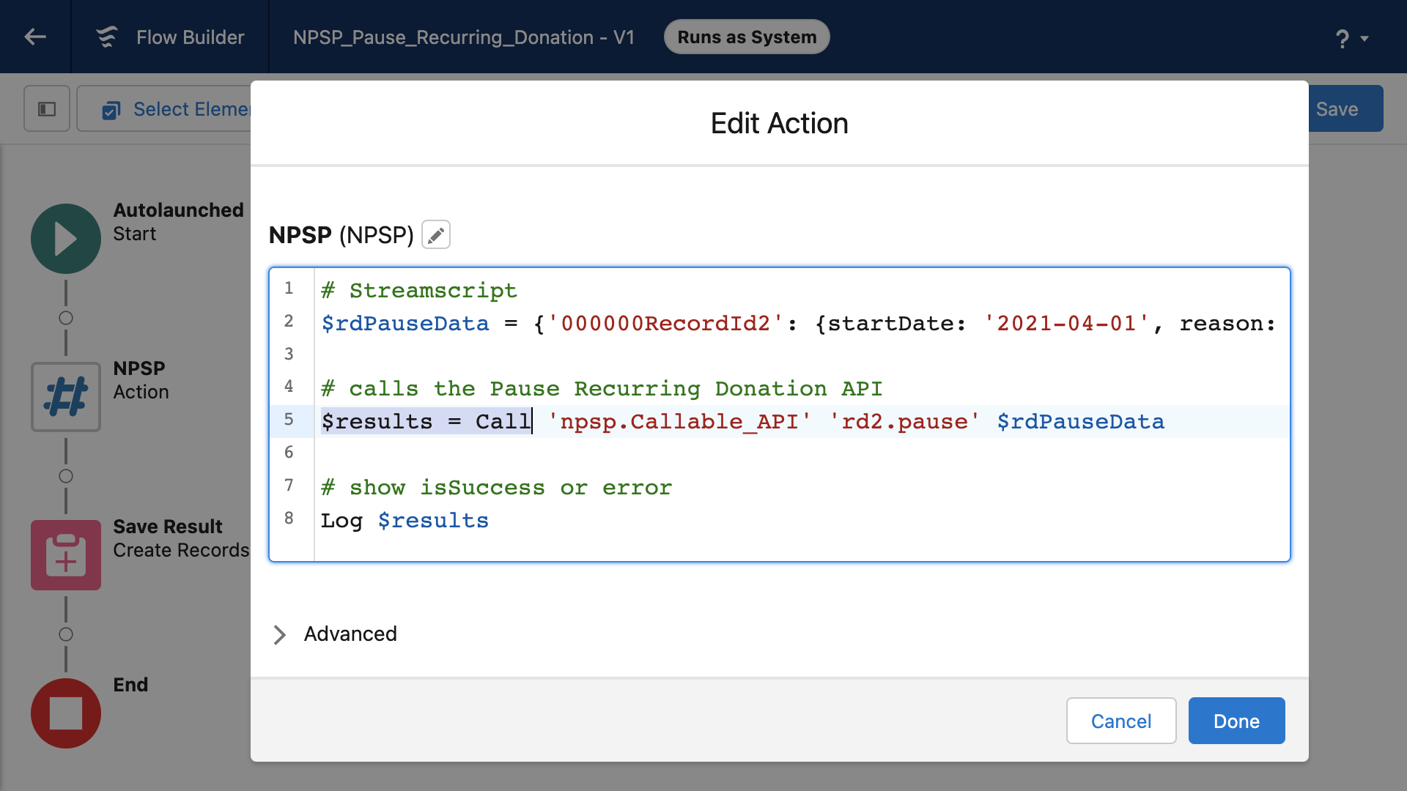Click the Pause Recurring Donation API comment line

[602, 389]
